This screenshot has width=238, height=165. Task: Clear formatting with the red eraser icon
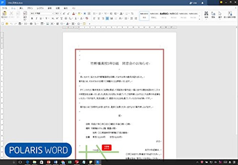click(x=87, y=18)
